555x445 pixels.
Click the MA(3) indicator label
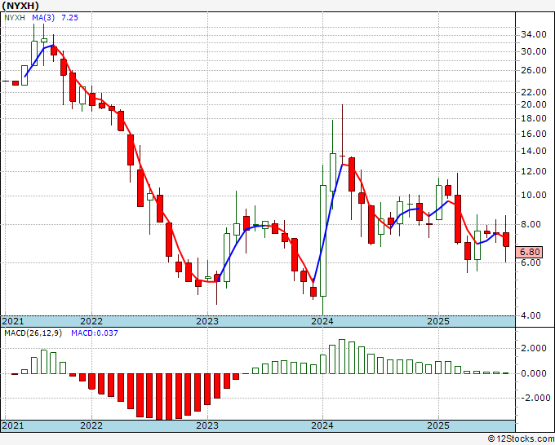click(43, 18)
